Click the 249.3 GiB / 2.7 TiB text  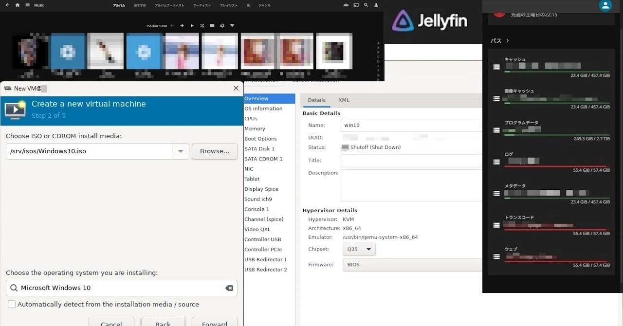tap(591, 139)
